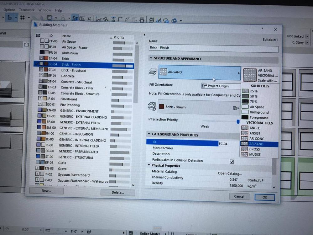Open the Not Linked arrow in info box

pyautogui.click(x=307, y=36)
